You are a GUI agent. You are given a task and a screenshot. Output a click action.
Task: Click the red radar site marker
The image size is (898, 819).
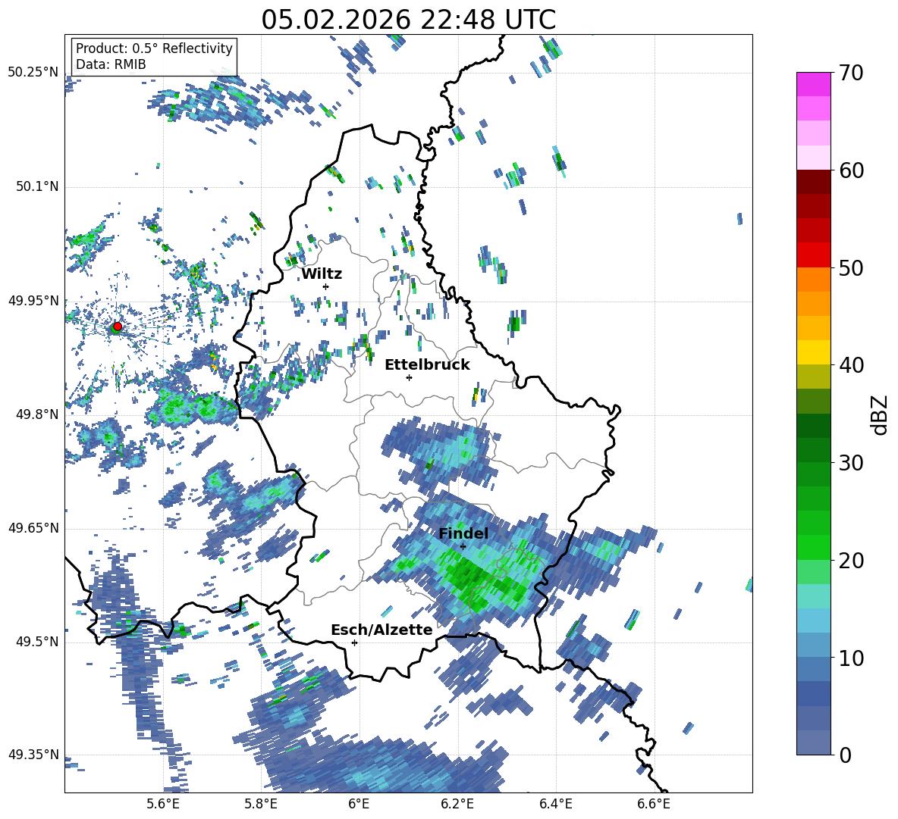click(x=118, y=326)
